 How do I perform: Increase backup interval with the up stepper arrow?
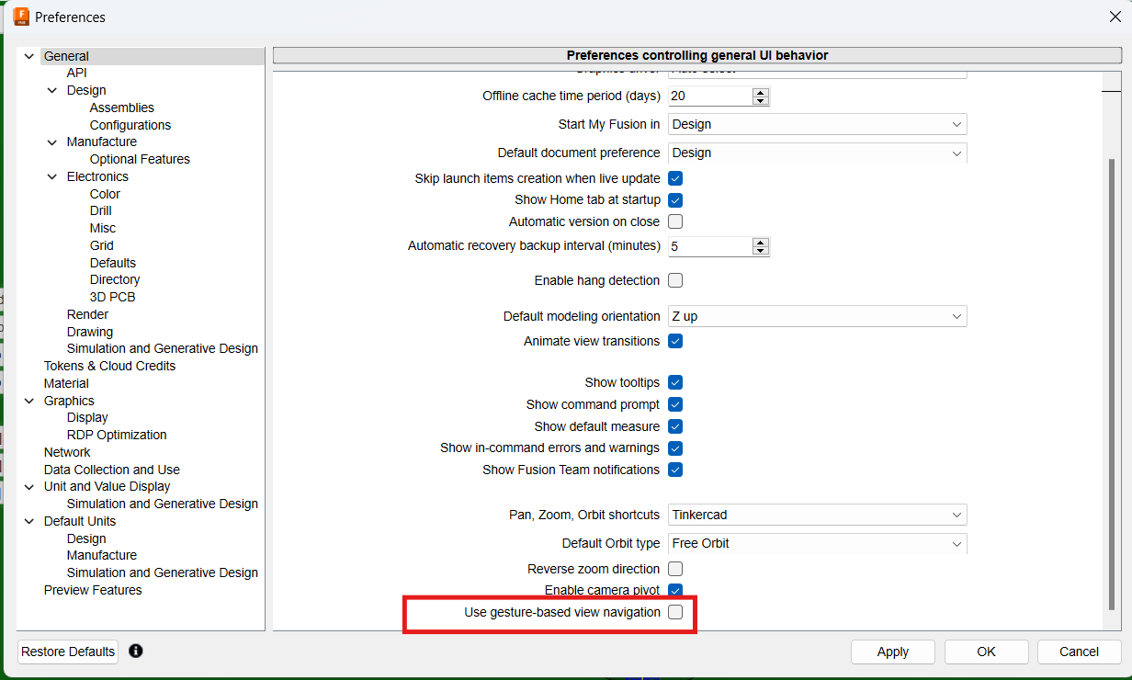[761, 241]
